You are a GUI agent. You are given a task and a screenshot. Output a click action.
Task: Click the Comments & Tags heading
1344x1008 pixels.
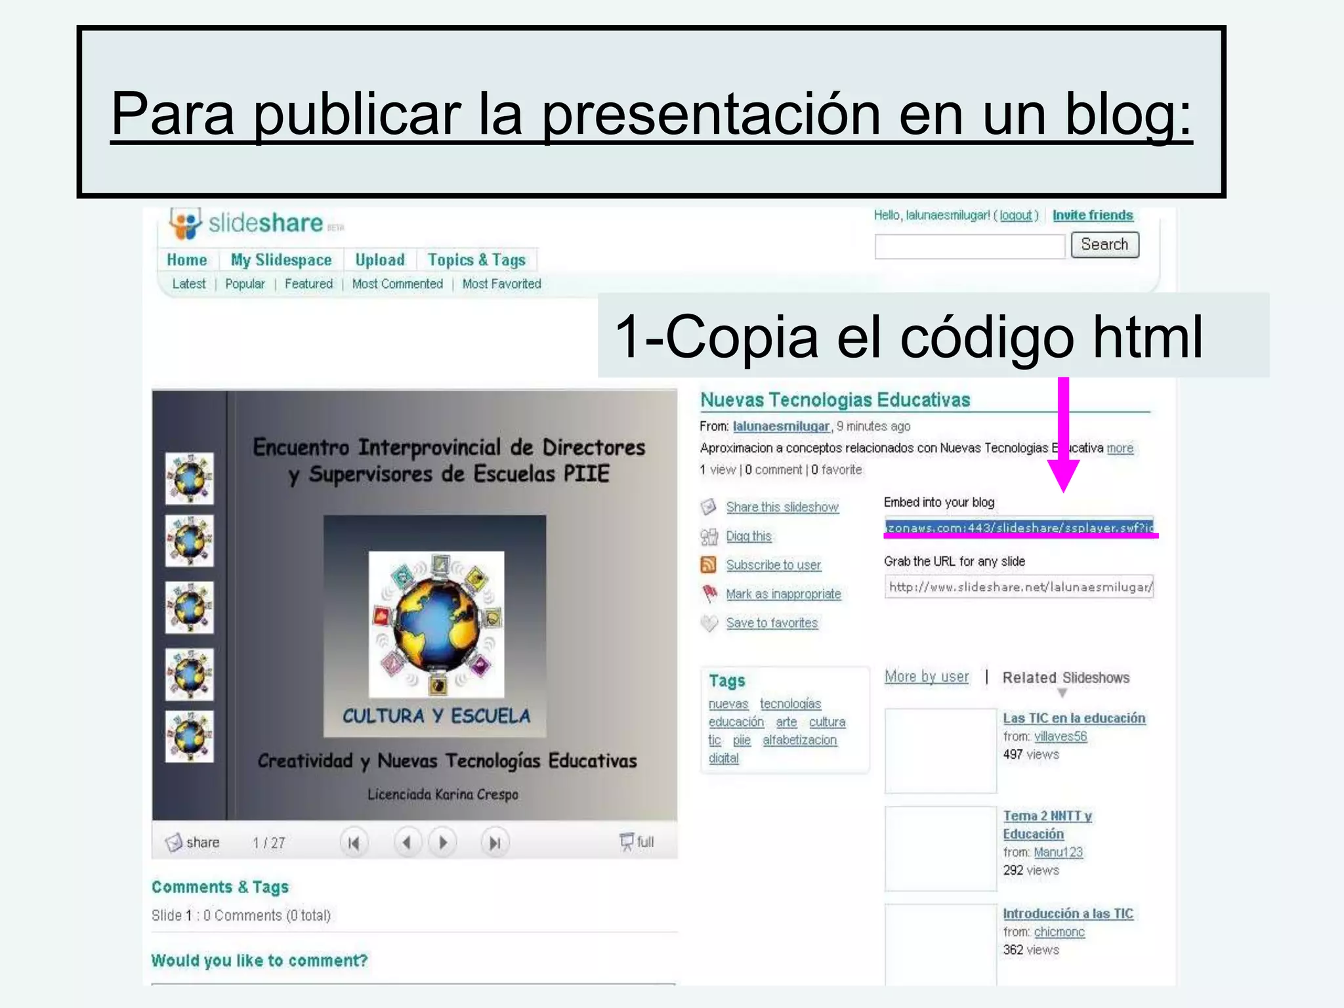[x=220, y=887]
